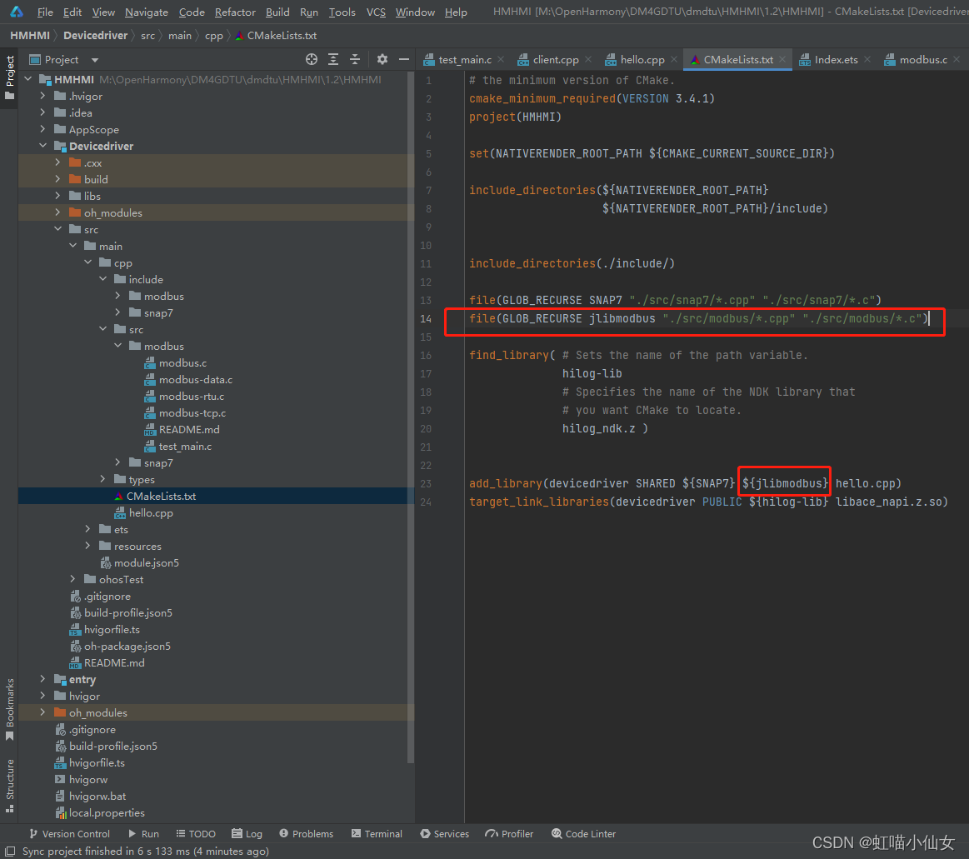Click the Expand All icon in Project panel

coord(333,59)
